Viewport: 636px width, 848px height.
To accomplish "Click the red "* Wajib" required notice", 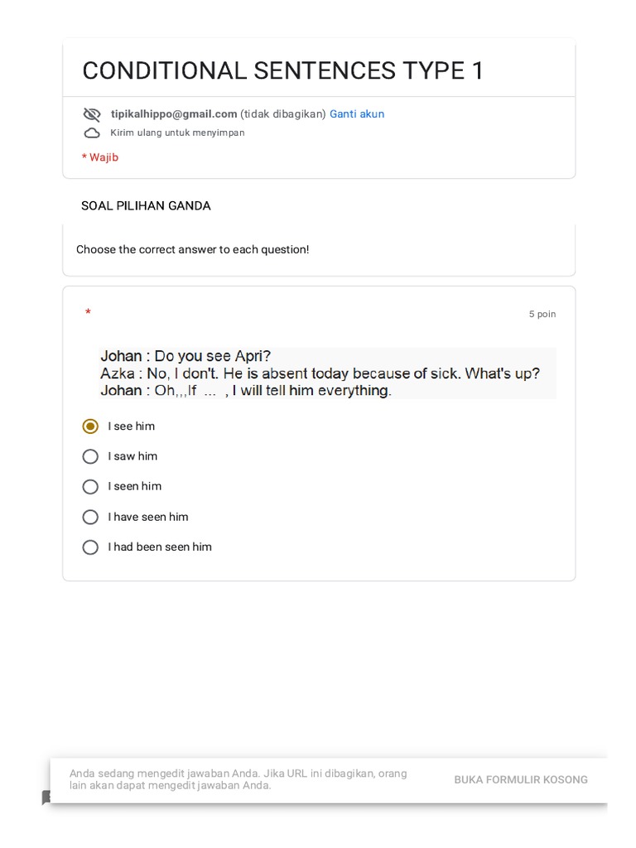I will point(100,157).
